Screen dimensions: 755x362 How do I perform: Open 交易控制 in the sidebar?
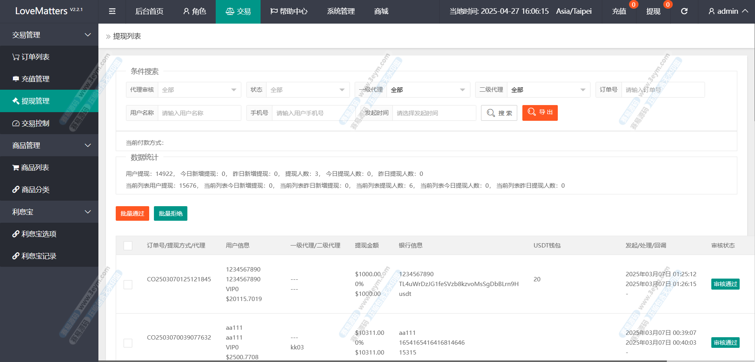pos(35,124)
